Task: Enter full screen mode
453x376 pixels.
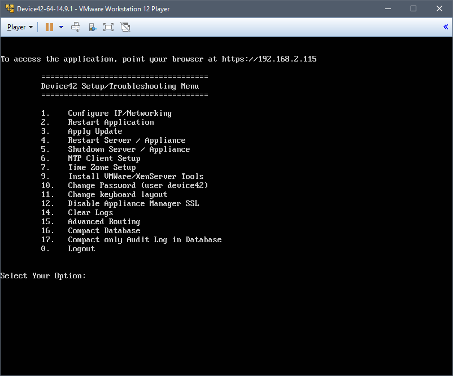Action: coord(107,27)
